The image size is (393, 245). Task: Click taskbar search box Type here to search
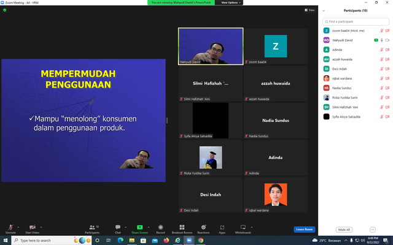click(52, 240)
